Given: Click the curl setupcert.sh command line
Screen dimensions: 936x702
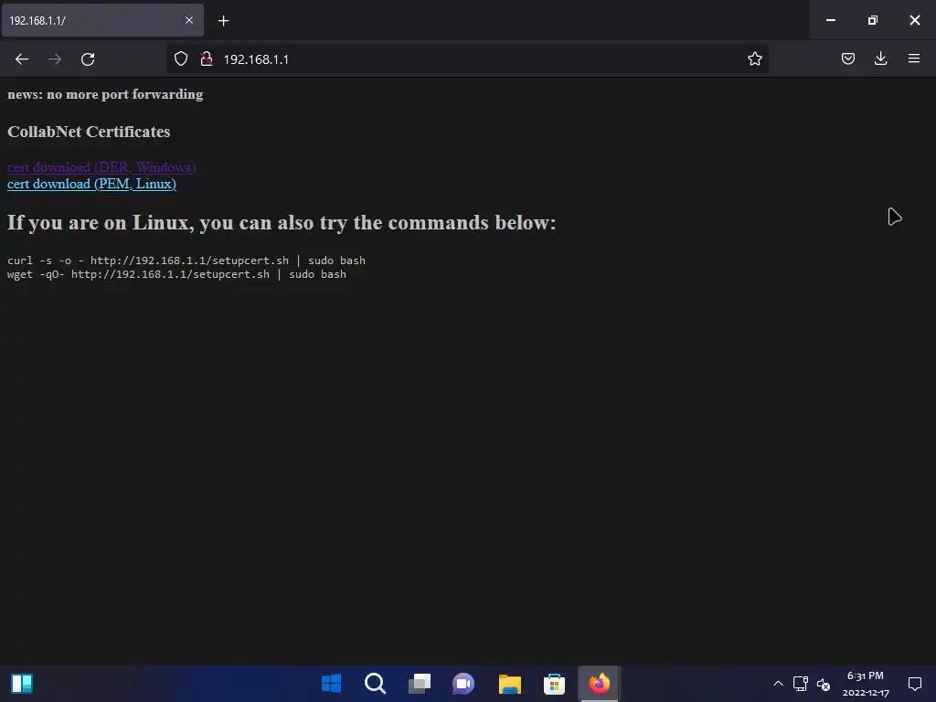Looking at the screenshot, I should click(x=186, y=261).
